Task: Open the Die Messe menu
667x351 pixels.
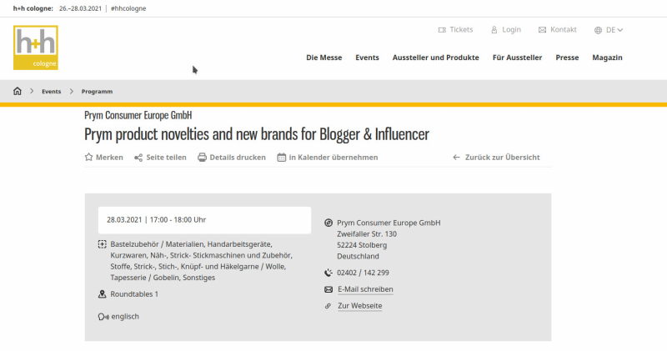Action: click(x=324, y=58)
